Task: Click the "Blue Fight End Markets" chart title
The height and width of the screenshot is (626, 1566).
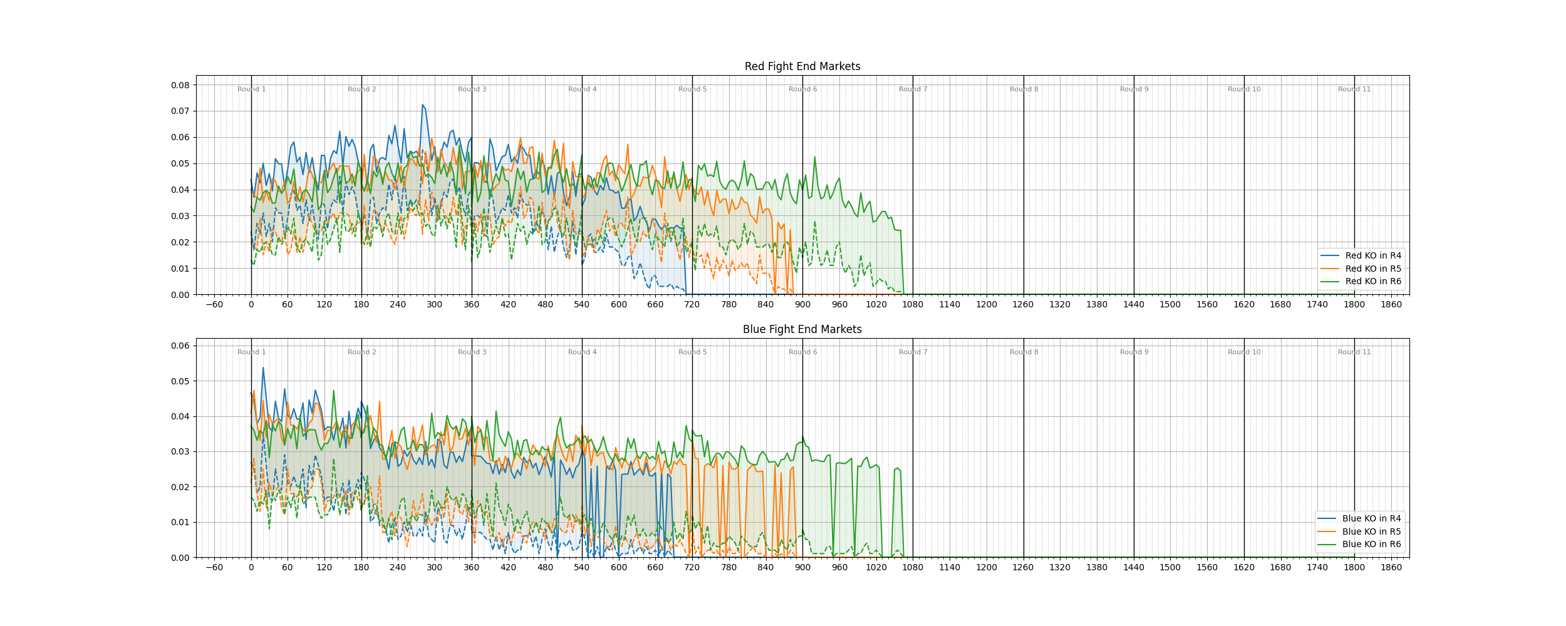Action: coord(802,329)
